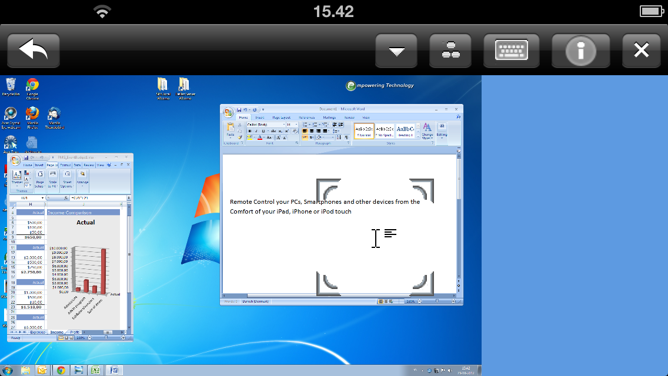Viewport: 668px width, 376px height.
Task: Apply the Heading 1 style
Action: pyautogui.click(x=405, y=130)
